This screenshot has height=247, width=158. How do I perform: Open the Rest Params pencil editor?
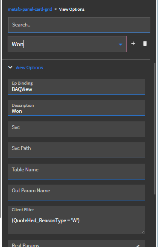point(138,246)
